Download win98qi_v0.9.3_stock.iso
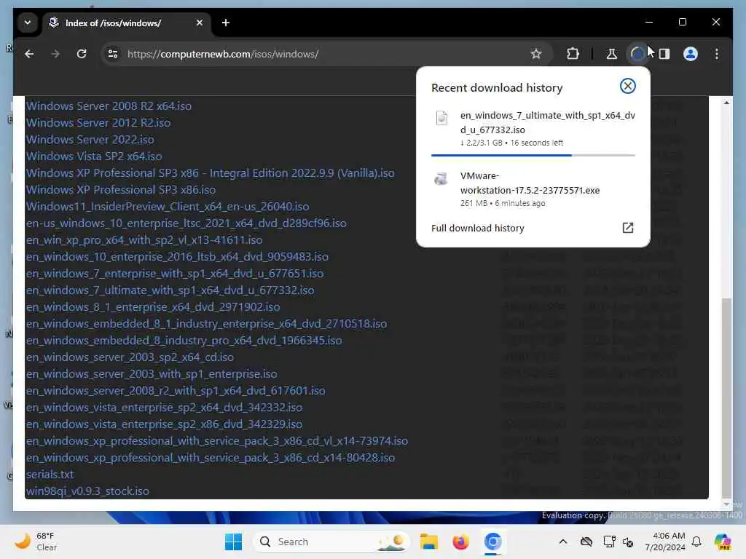The width and height of the screenshot is (746, 559). [x=87, y=491]
